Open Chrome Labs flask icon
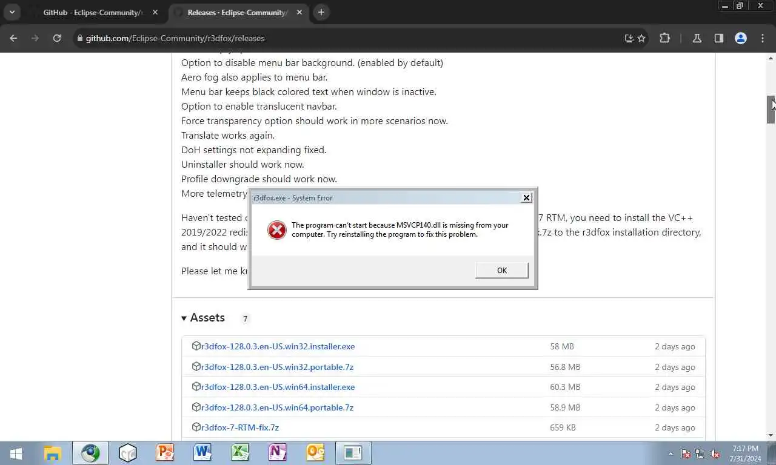 tap(697, 38)
